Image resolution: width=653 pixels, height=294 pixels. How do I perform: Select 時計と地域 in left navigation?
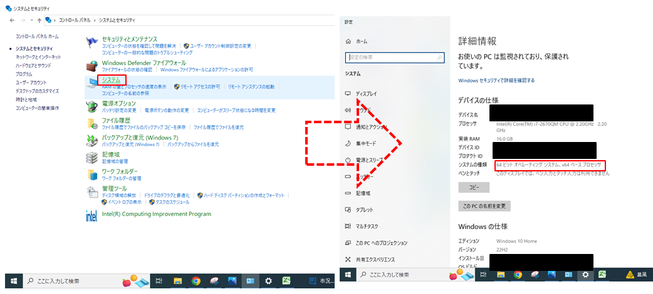26,100
